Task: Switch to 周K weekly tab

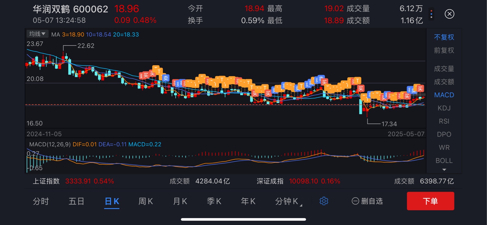Action: 146,201
